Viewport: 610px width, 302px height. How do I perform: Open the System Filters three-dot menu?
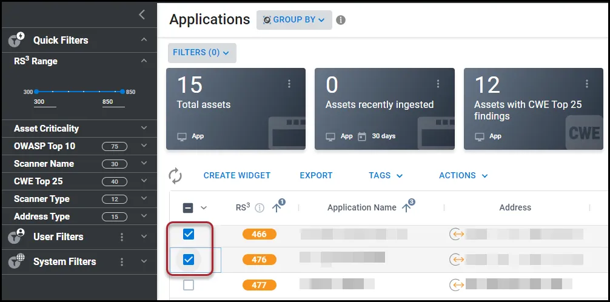(x=122, y=262)
